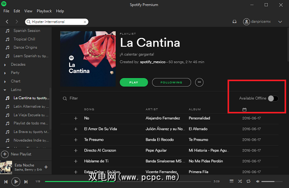Save now playing Esta Noche track

[46, 167]
